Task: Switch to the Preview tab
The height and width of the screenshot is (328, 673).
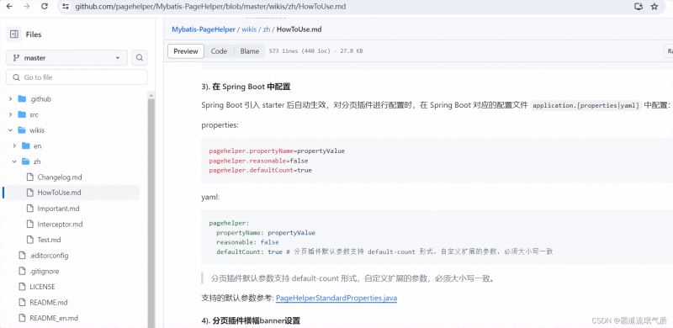Action: click(186, 51)
